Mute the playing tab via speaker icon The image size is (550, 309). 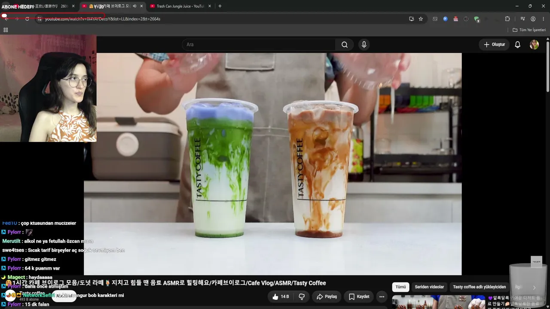(x=134, y=6)
